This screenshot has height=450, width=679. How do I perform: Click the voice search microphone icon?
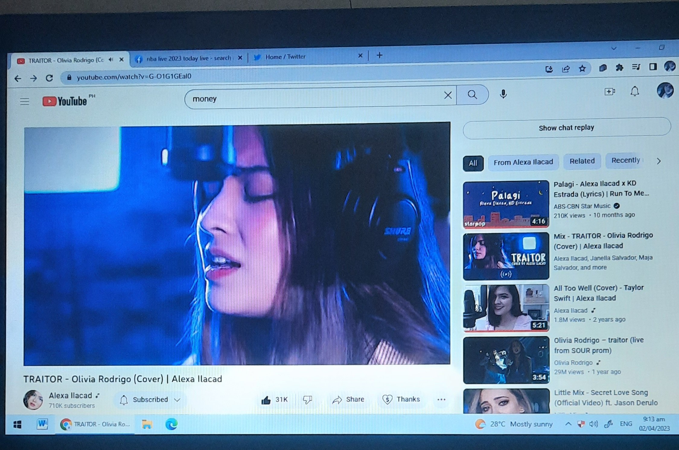pos(503,94)
